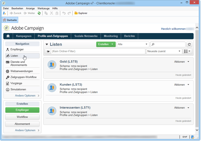Screen dimensions: 207x147
Task: Switch to the Kampagnen tab
Action: [x=24, y=36]
